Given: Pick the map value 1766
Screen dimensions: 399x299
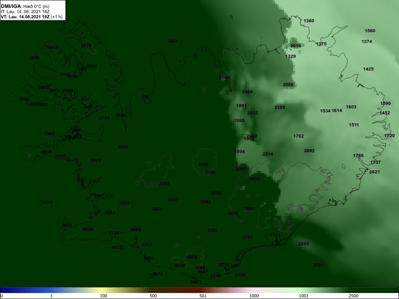Looking at the screenshot, I should pos(359,156).
